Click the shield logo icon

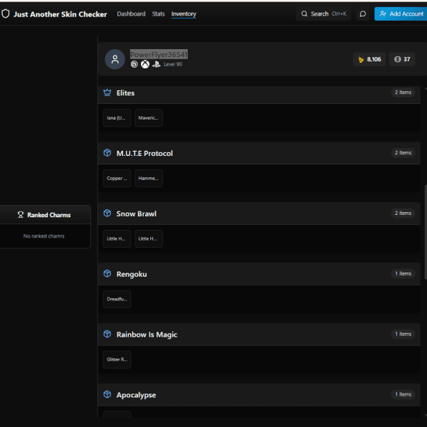point(6,14)
